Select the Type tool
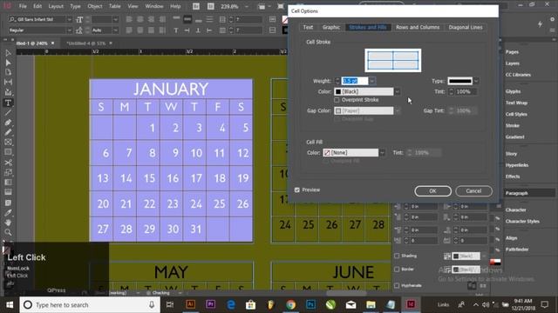Image resolution: width=558 pixels, height=313 pixels. (8, 103)
